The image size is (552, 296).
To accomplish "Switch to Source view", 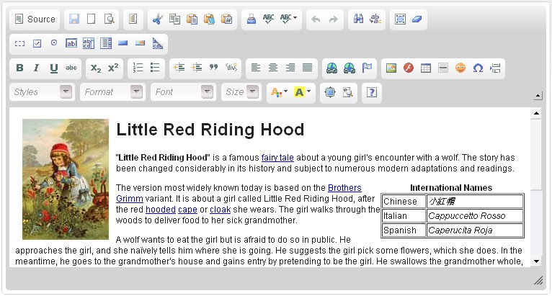I will (35, 19).
